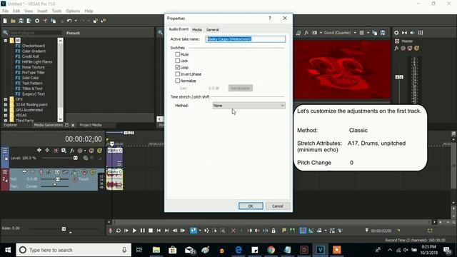The width and height of the screenshot is (457, 257).
Task: Click the Solo icon on video track 1
Action: tap(99, 151)
